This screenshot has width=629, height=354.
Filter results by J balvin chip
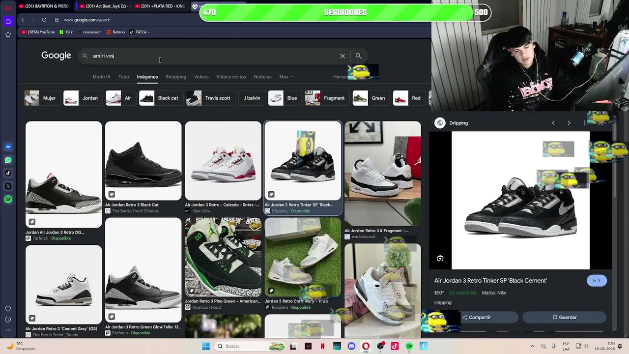[x=252, y=98]
